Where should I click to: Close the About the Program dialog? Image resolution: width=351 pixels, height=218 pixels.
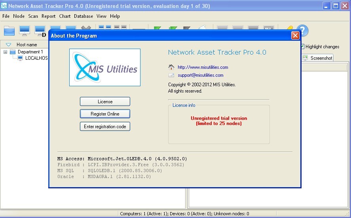[x=295, y=35]
